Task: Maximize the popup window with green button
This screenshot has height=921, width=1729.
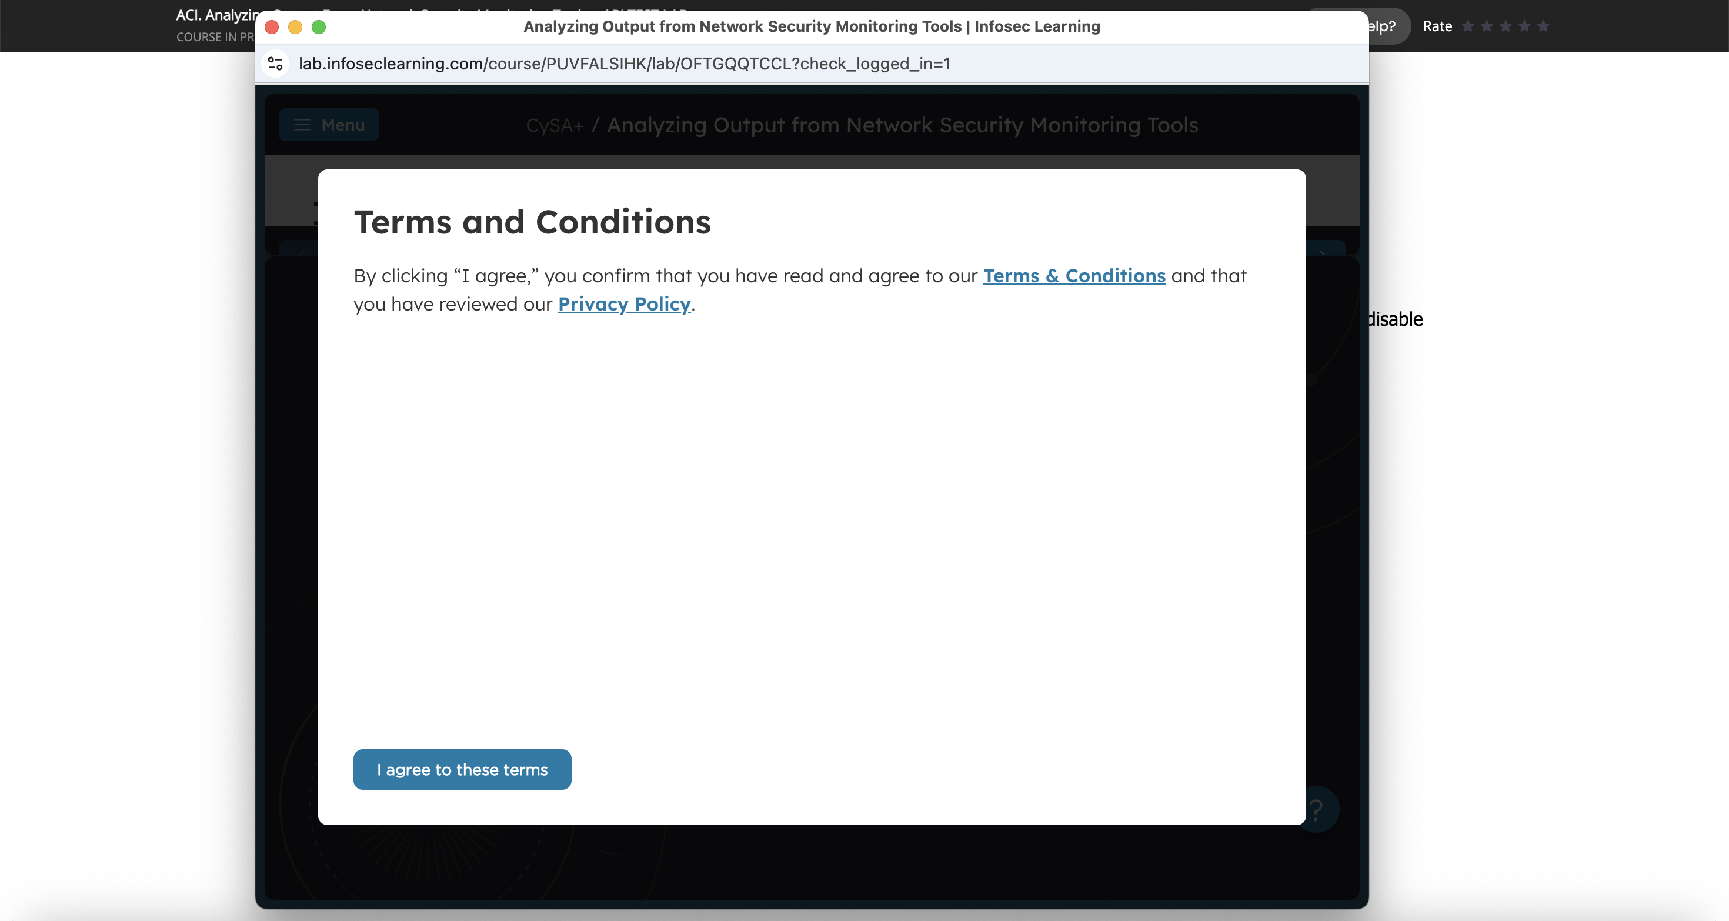Action: pyautogui.click(x=319, y=27)
